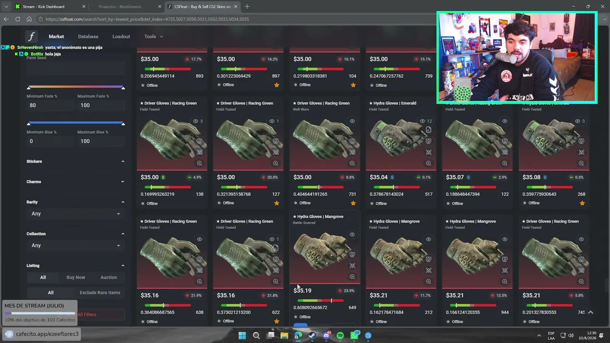Open the Windows Start menu
The image size is (610, 343).
242,335
